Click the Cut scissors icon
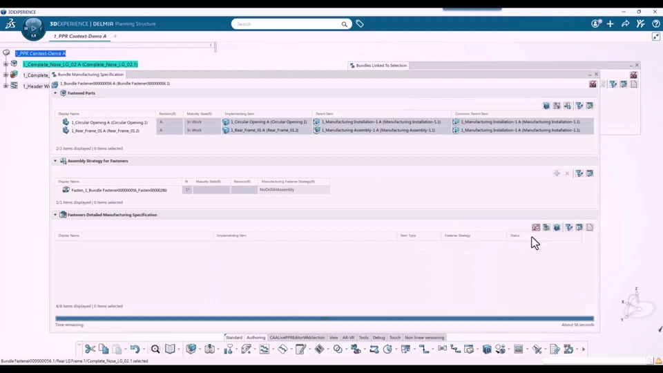This screenshot has width=663, height=373. [90, 349]
